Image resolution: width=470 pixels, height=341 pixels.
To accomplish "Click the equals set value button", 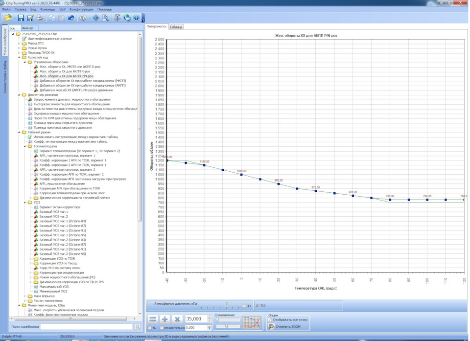I will [x=153, y=319].
